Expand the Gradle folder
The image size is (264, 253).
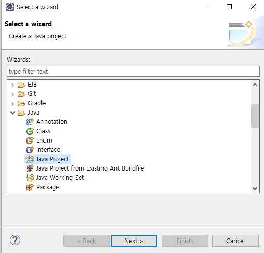coord(12,104)
